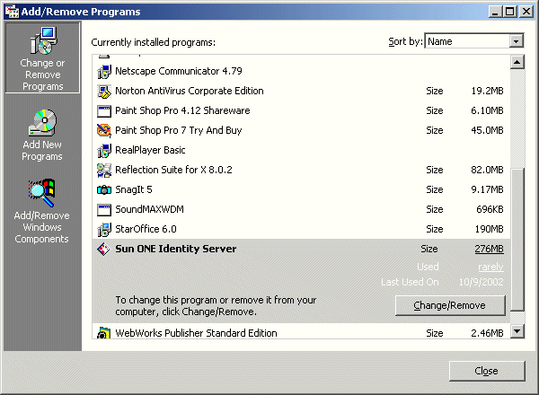
Task: Click Norton AntiVirus Corporate Edition icon
Action: [x=104, y=91]
